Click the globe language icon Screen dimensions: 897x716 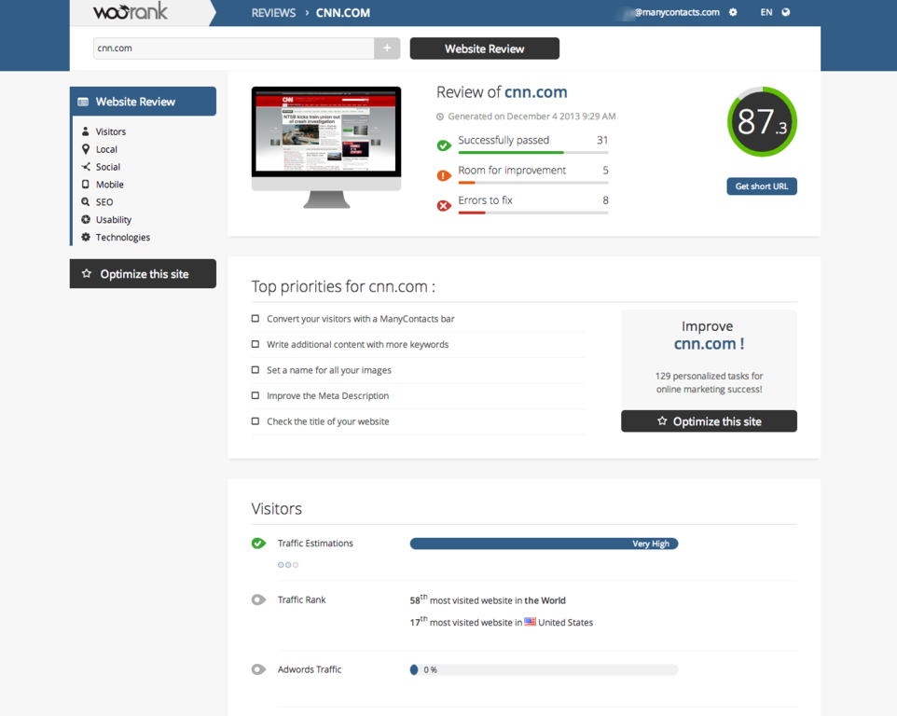[786, 12]
